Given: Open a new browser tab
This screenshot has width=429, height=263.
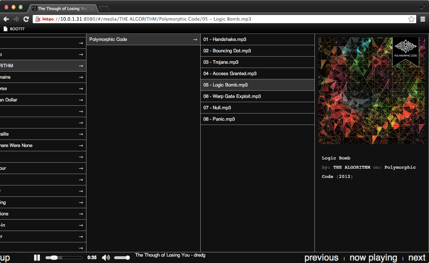Looking at the screenshot, I should tap(104, 9).
